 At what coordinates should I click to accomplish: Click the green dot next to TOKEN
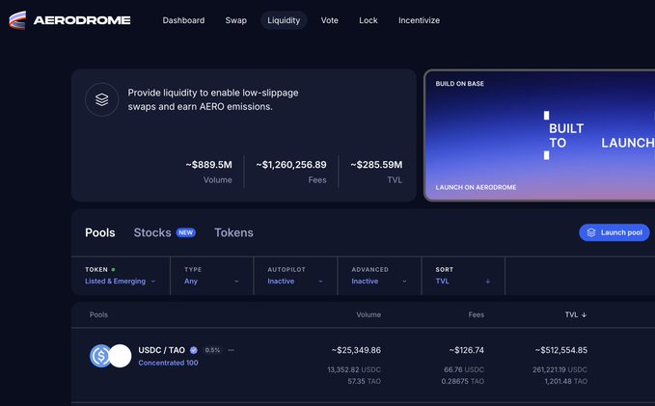pos(113,270)
